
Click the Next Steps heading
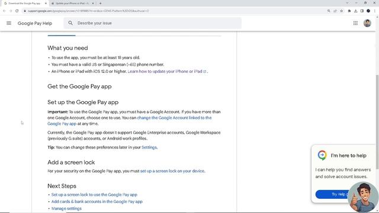click(62, 186)
